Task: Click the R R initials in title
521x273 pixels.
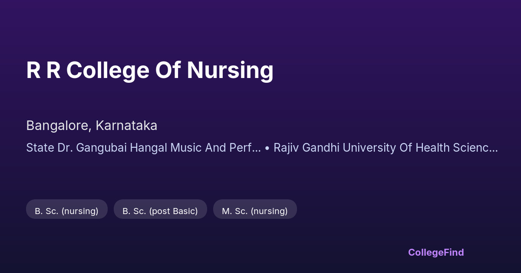Action: (43, 70)
